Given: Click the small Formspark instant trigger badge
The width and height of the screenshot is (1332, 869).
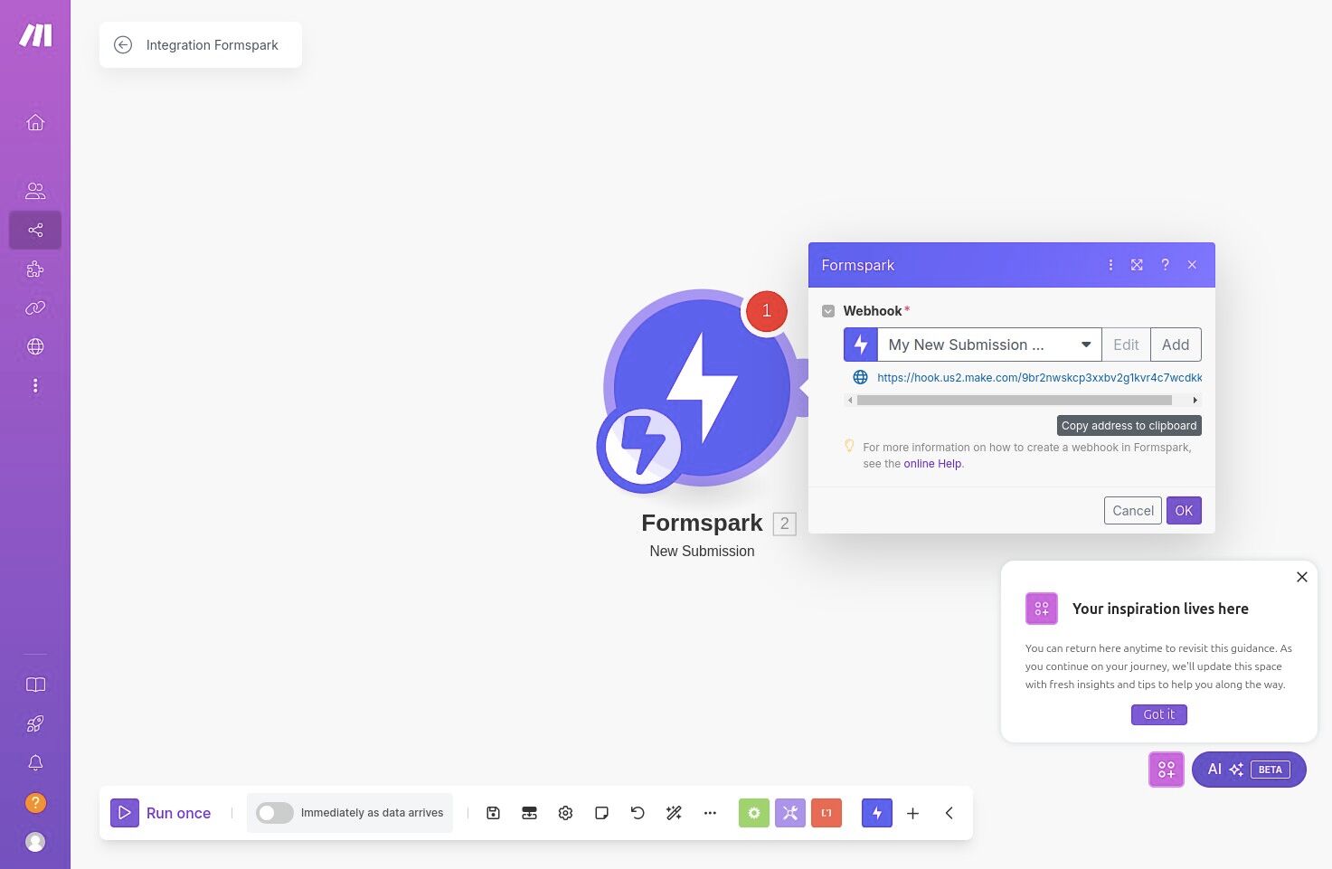Looking at the screenshot, I should pyautogui.click(x=642, y=447).
